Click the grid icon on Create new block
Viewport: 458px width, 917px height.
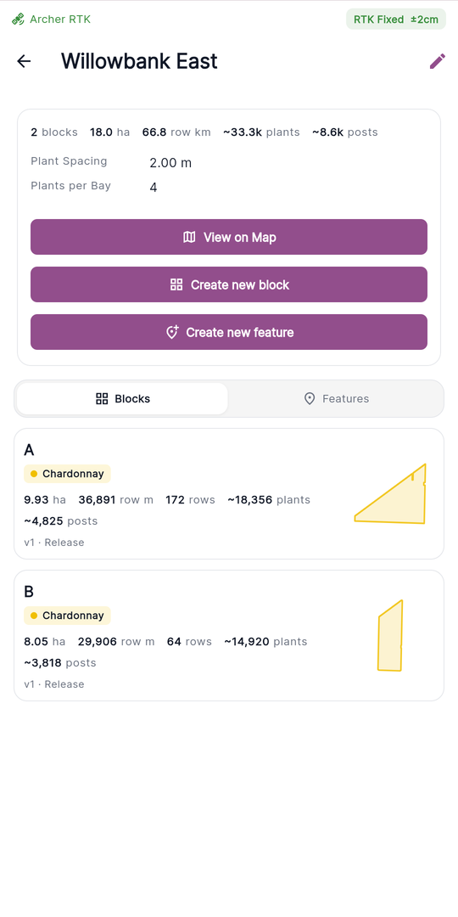point(176,284)
